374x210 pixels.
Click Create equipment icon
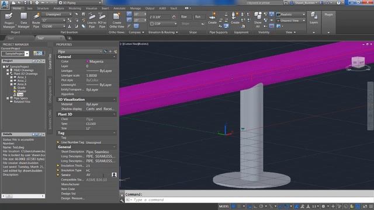click(x=235, y=18)
